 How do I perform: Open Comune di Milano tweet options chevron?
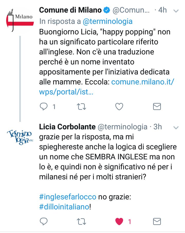[x=176, y=11]
